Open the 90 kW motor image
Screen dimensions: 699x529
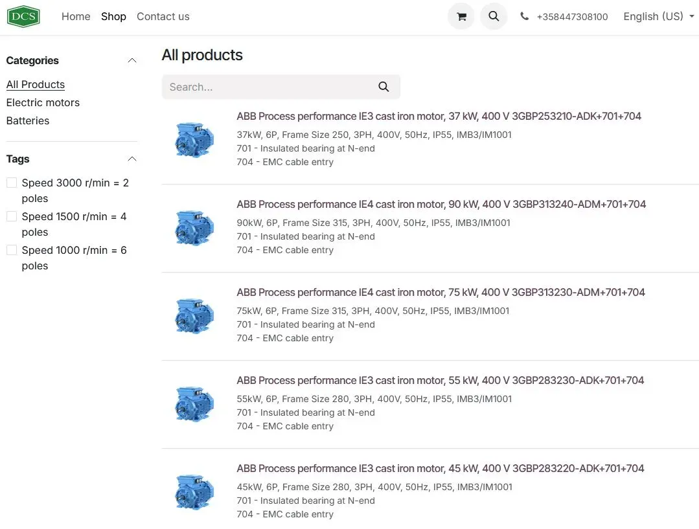click(194, 227)
